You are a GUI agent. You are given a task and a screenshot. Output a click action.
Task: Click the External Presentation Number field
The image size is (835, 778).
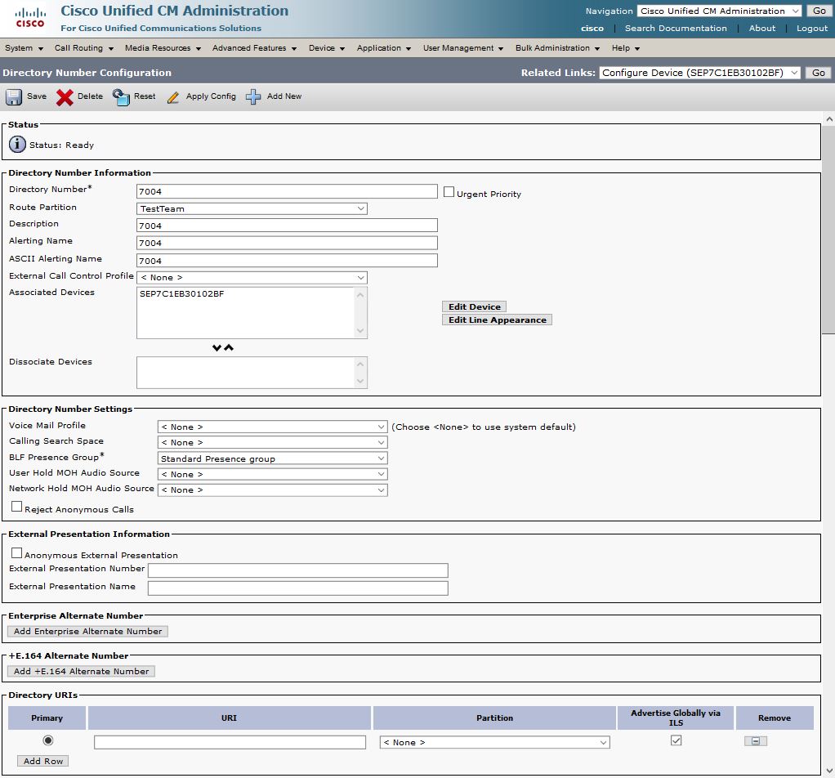(x=297, y=570)
